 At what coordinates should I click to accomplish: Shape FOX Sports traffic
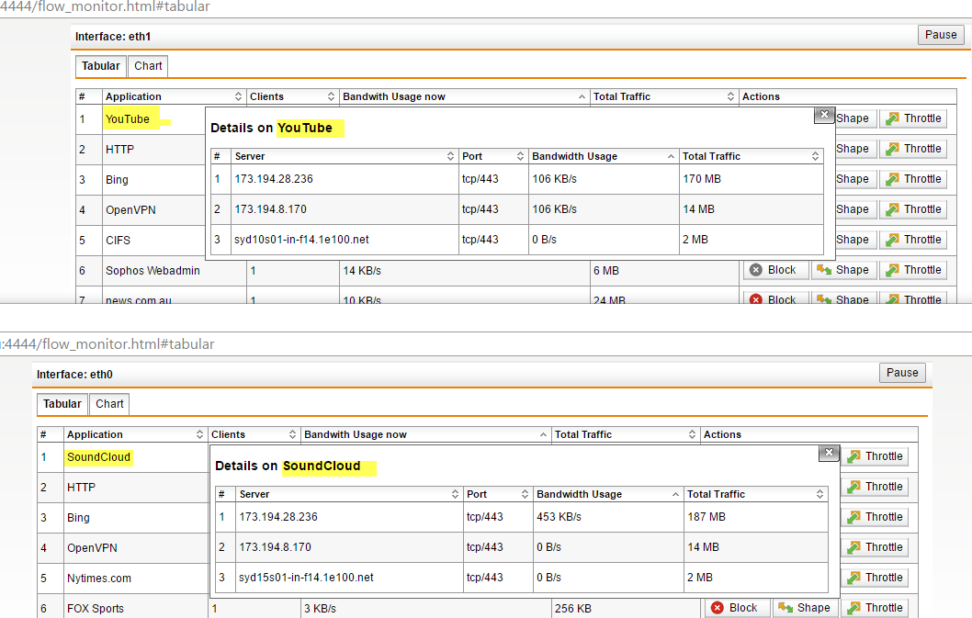click(x=805, y=608)
